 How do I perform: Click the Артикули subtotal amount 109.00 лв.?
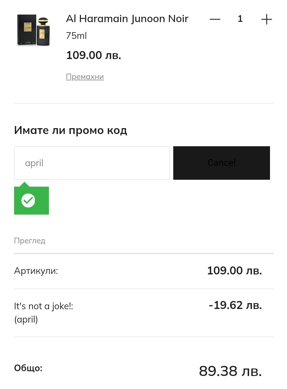(x=234, y=271)
